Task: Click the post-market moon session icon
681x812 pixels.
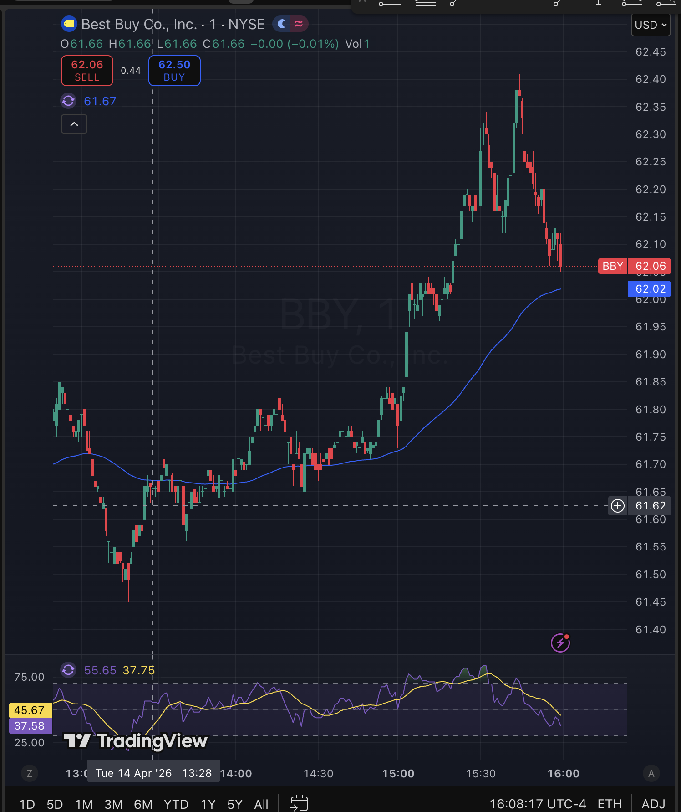Action: coord(282,24)
